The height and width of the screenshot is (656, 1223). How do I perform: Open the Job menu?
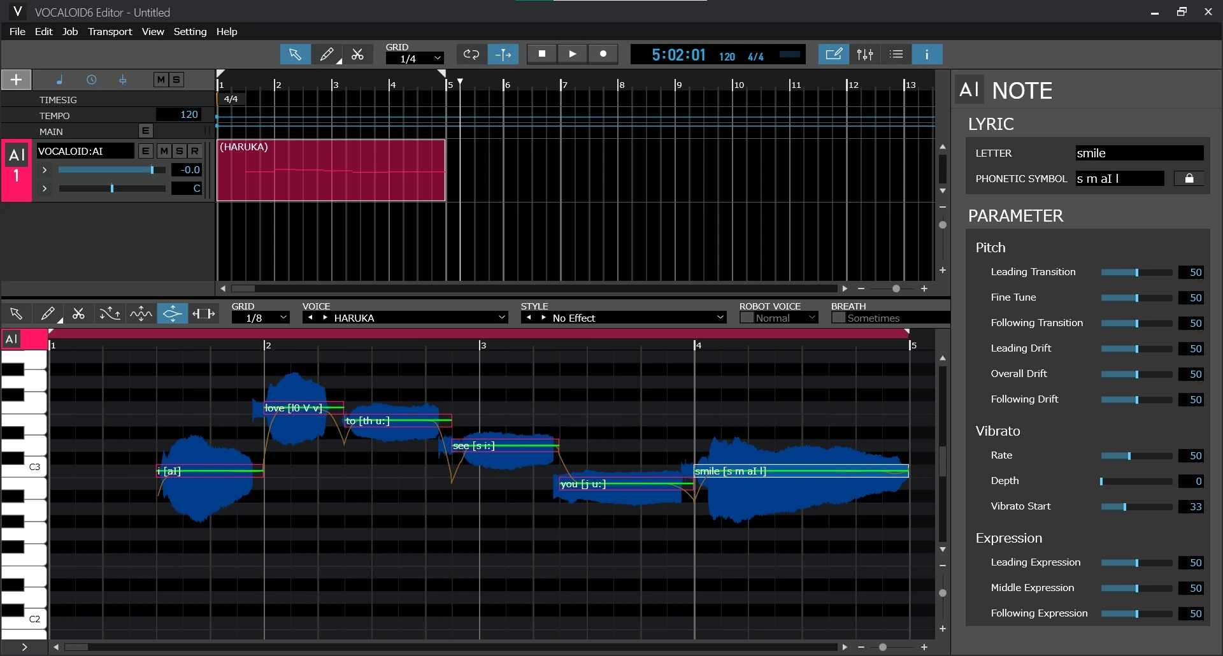point(70,32)
